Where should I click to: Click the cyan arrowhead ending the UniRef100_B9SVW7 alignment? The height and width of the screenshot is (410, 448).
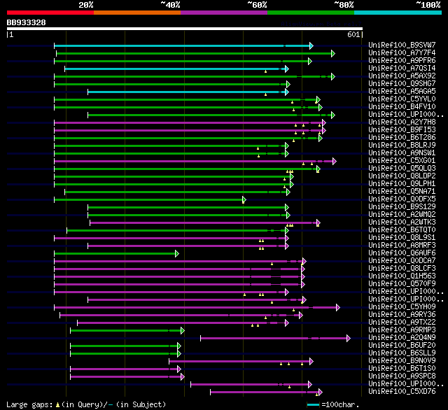tap(311, 45)
